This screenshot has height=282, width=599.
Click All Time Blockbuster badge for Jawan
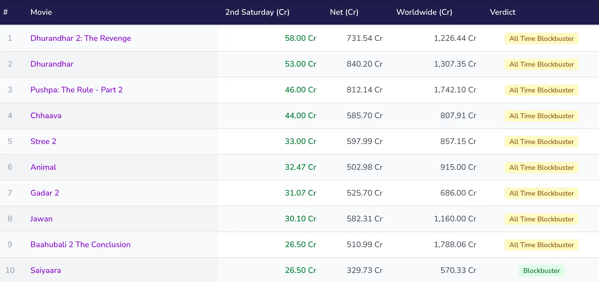(541, 219)
